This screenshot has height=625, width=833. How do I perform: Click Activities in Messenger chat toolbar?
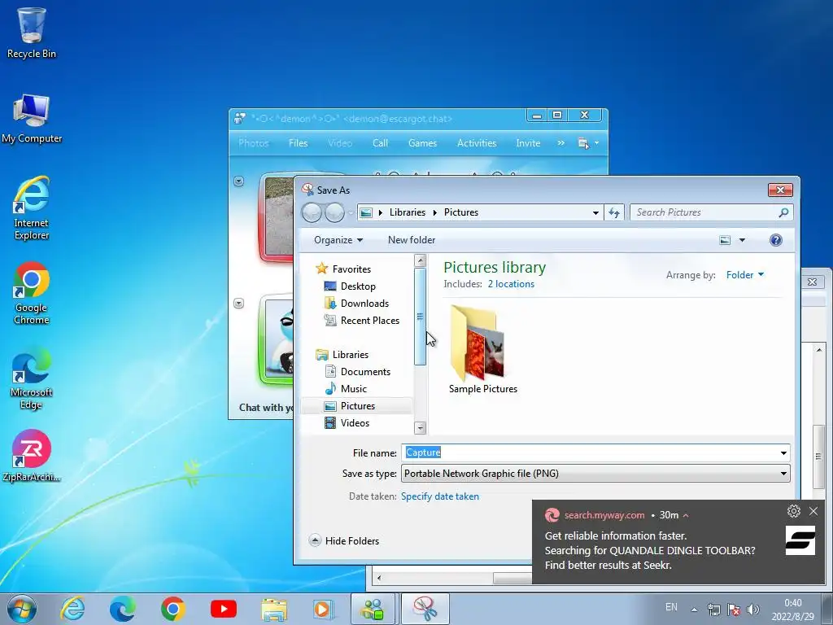click(477, 143)
